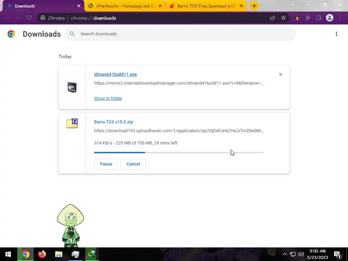Open a new tab with plus button
The image size is (348, 261).
[254, 6]
